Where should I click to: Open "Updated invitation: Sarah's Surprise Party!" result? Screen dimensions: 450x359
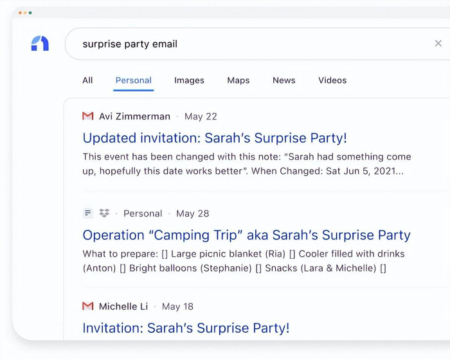point(215,138)
